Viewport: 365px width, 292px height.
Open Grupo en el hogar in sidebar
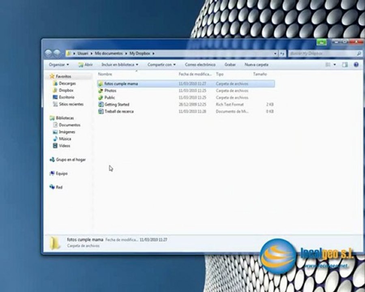71,159
